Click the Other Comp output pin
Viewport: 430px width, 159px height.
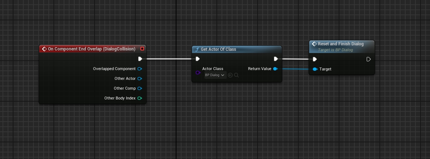point(139,88)
